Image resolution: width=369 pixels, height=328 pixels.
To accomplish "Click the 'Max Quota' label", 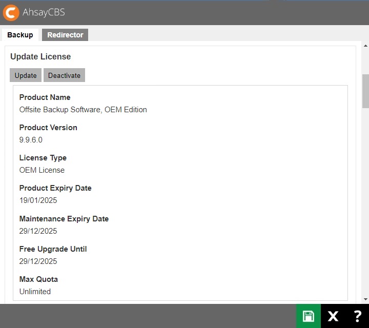I will tap(38, 279).
